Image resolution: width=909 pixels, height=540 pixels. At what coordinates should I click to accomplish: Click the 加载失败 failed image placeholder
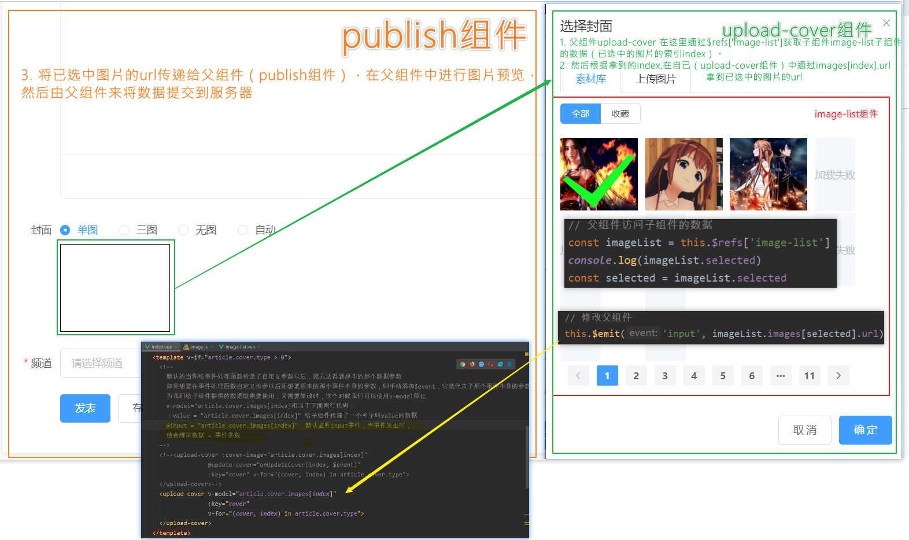(x=835, y=174)
